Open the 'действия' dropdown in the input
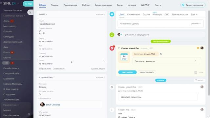 (x=196, y=24)
